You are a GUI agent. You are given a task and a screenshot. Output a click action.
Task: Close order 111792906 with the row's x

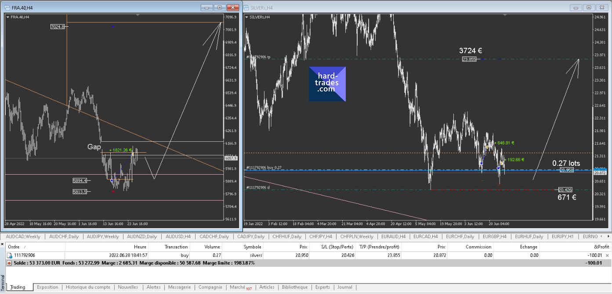click(607, 255)
